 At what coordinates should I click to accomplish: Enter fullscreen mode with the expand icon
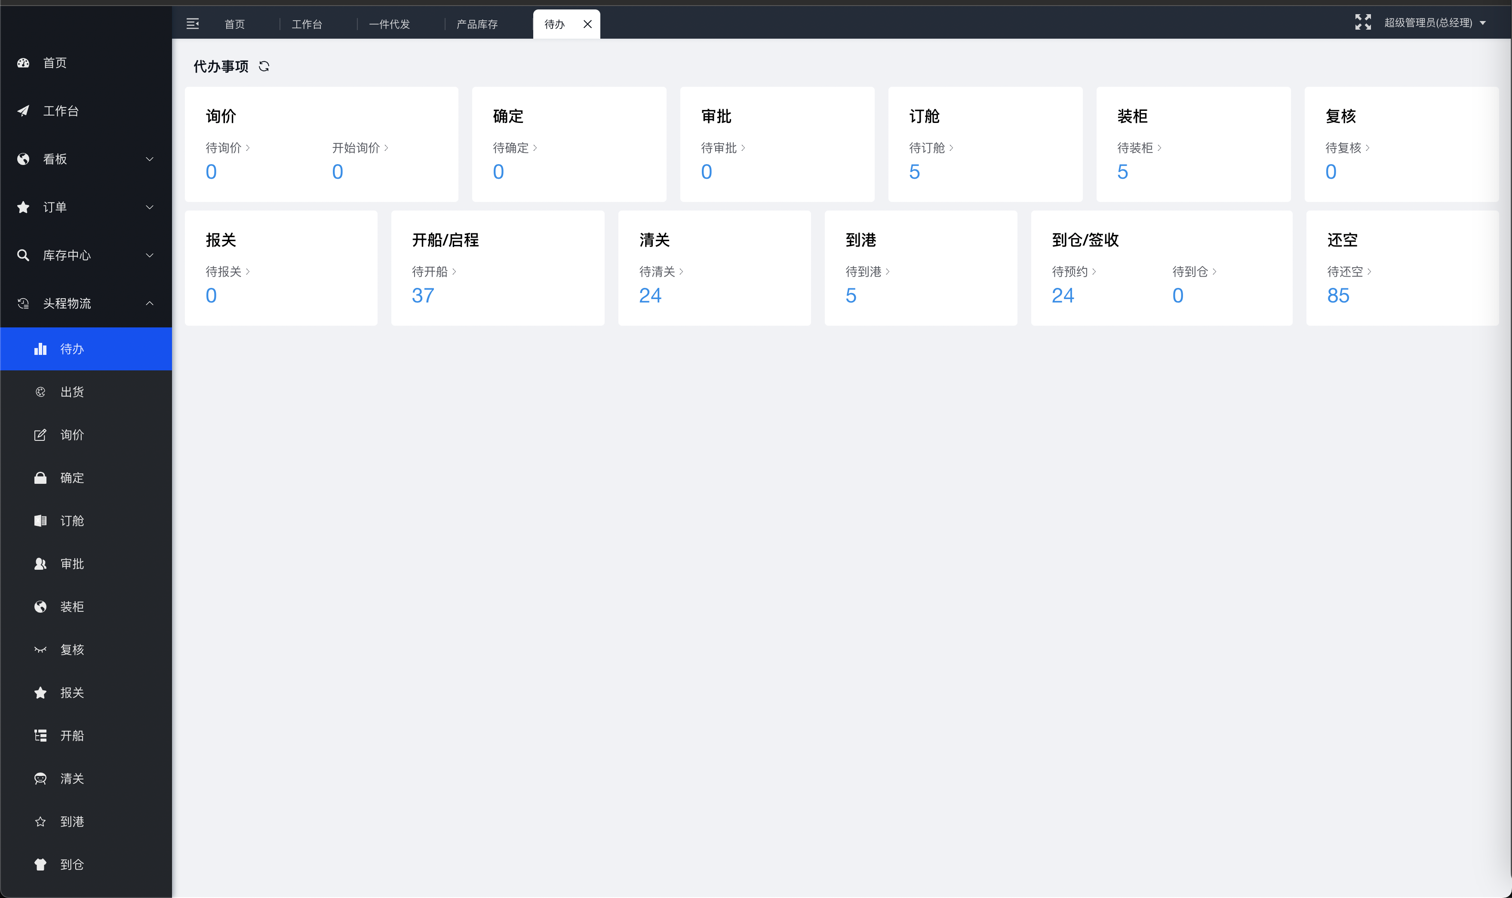point(1362,22)
